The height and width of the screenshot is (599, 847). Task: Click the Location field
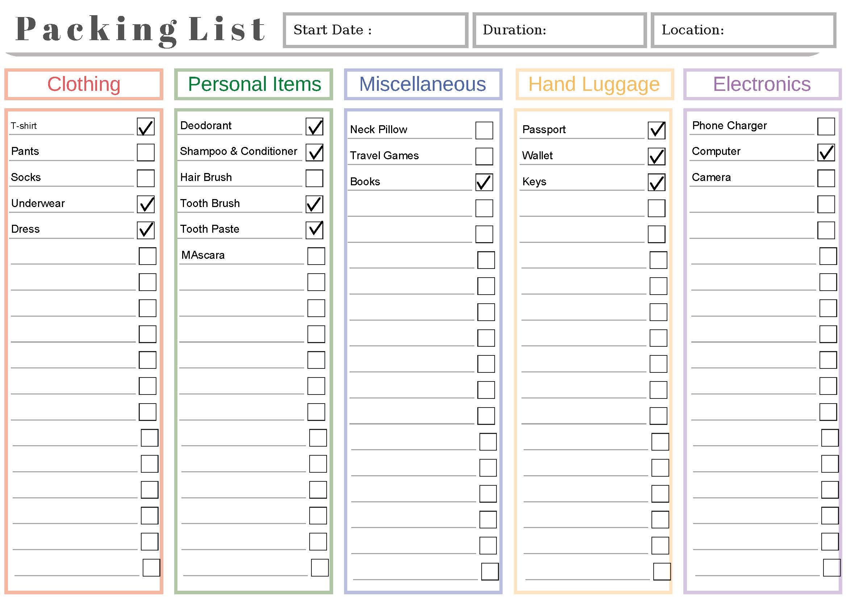pos(743,30)
